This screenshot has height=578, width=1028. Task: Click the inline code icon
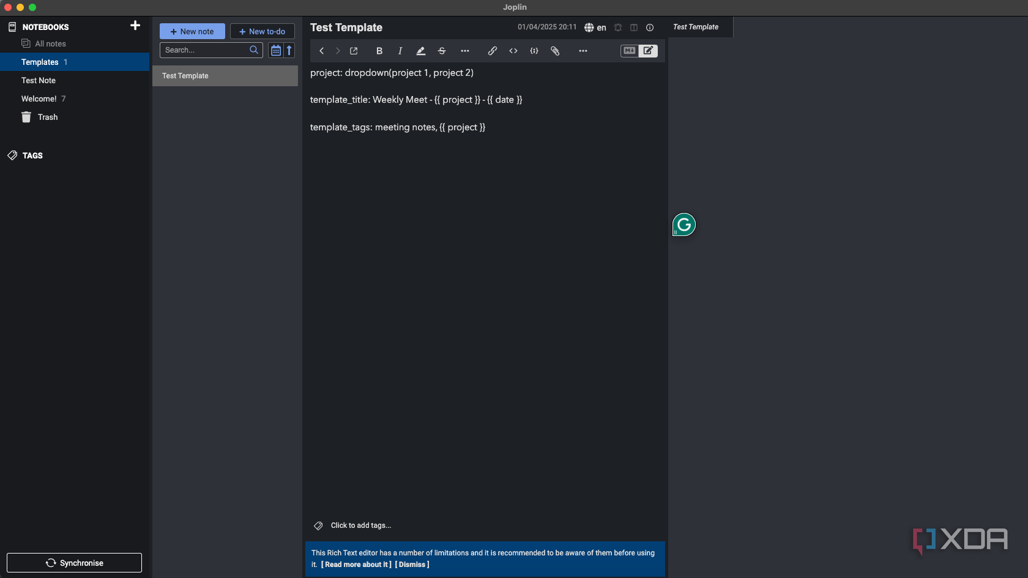click(513, 51)
